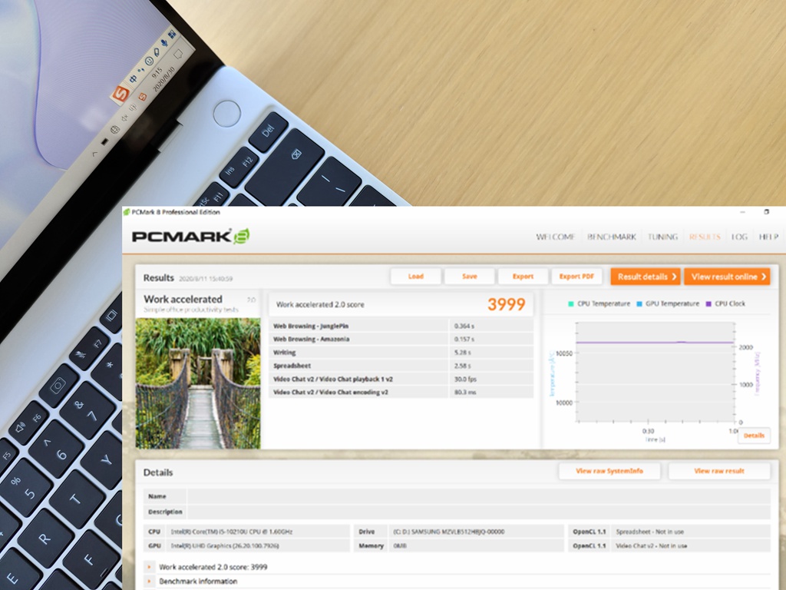786x590 pixels.
Task: Open the WELCOME tab
Action: point(556,237)
